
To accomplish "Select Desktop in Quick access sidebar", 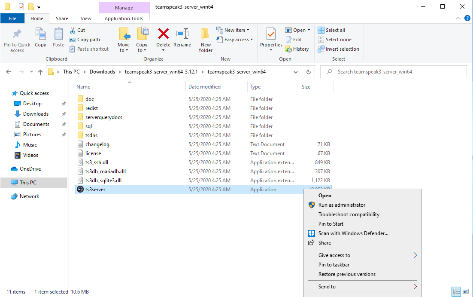I will (32, 104).
